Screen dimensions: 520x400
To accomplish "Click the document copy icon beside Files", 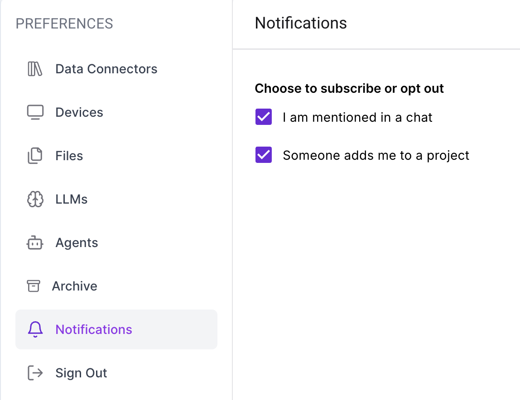I will click(x=35, y=156).
